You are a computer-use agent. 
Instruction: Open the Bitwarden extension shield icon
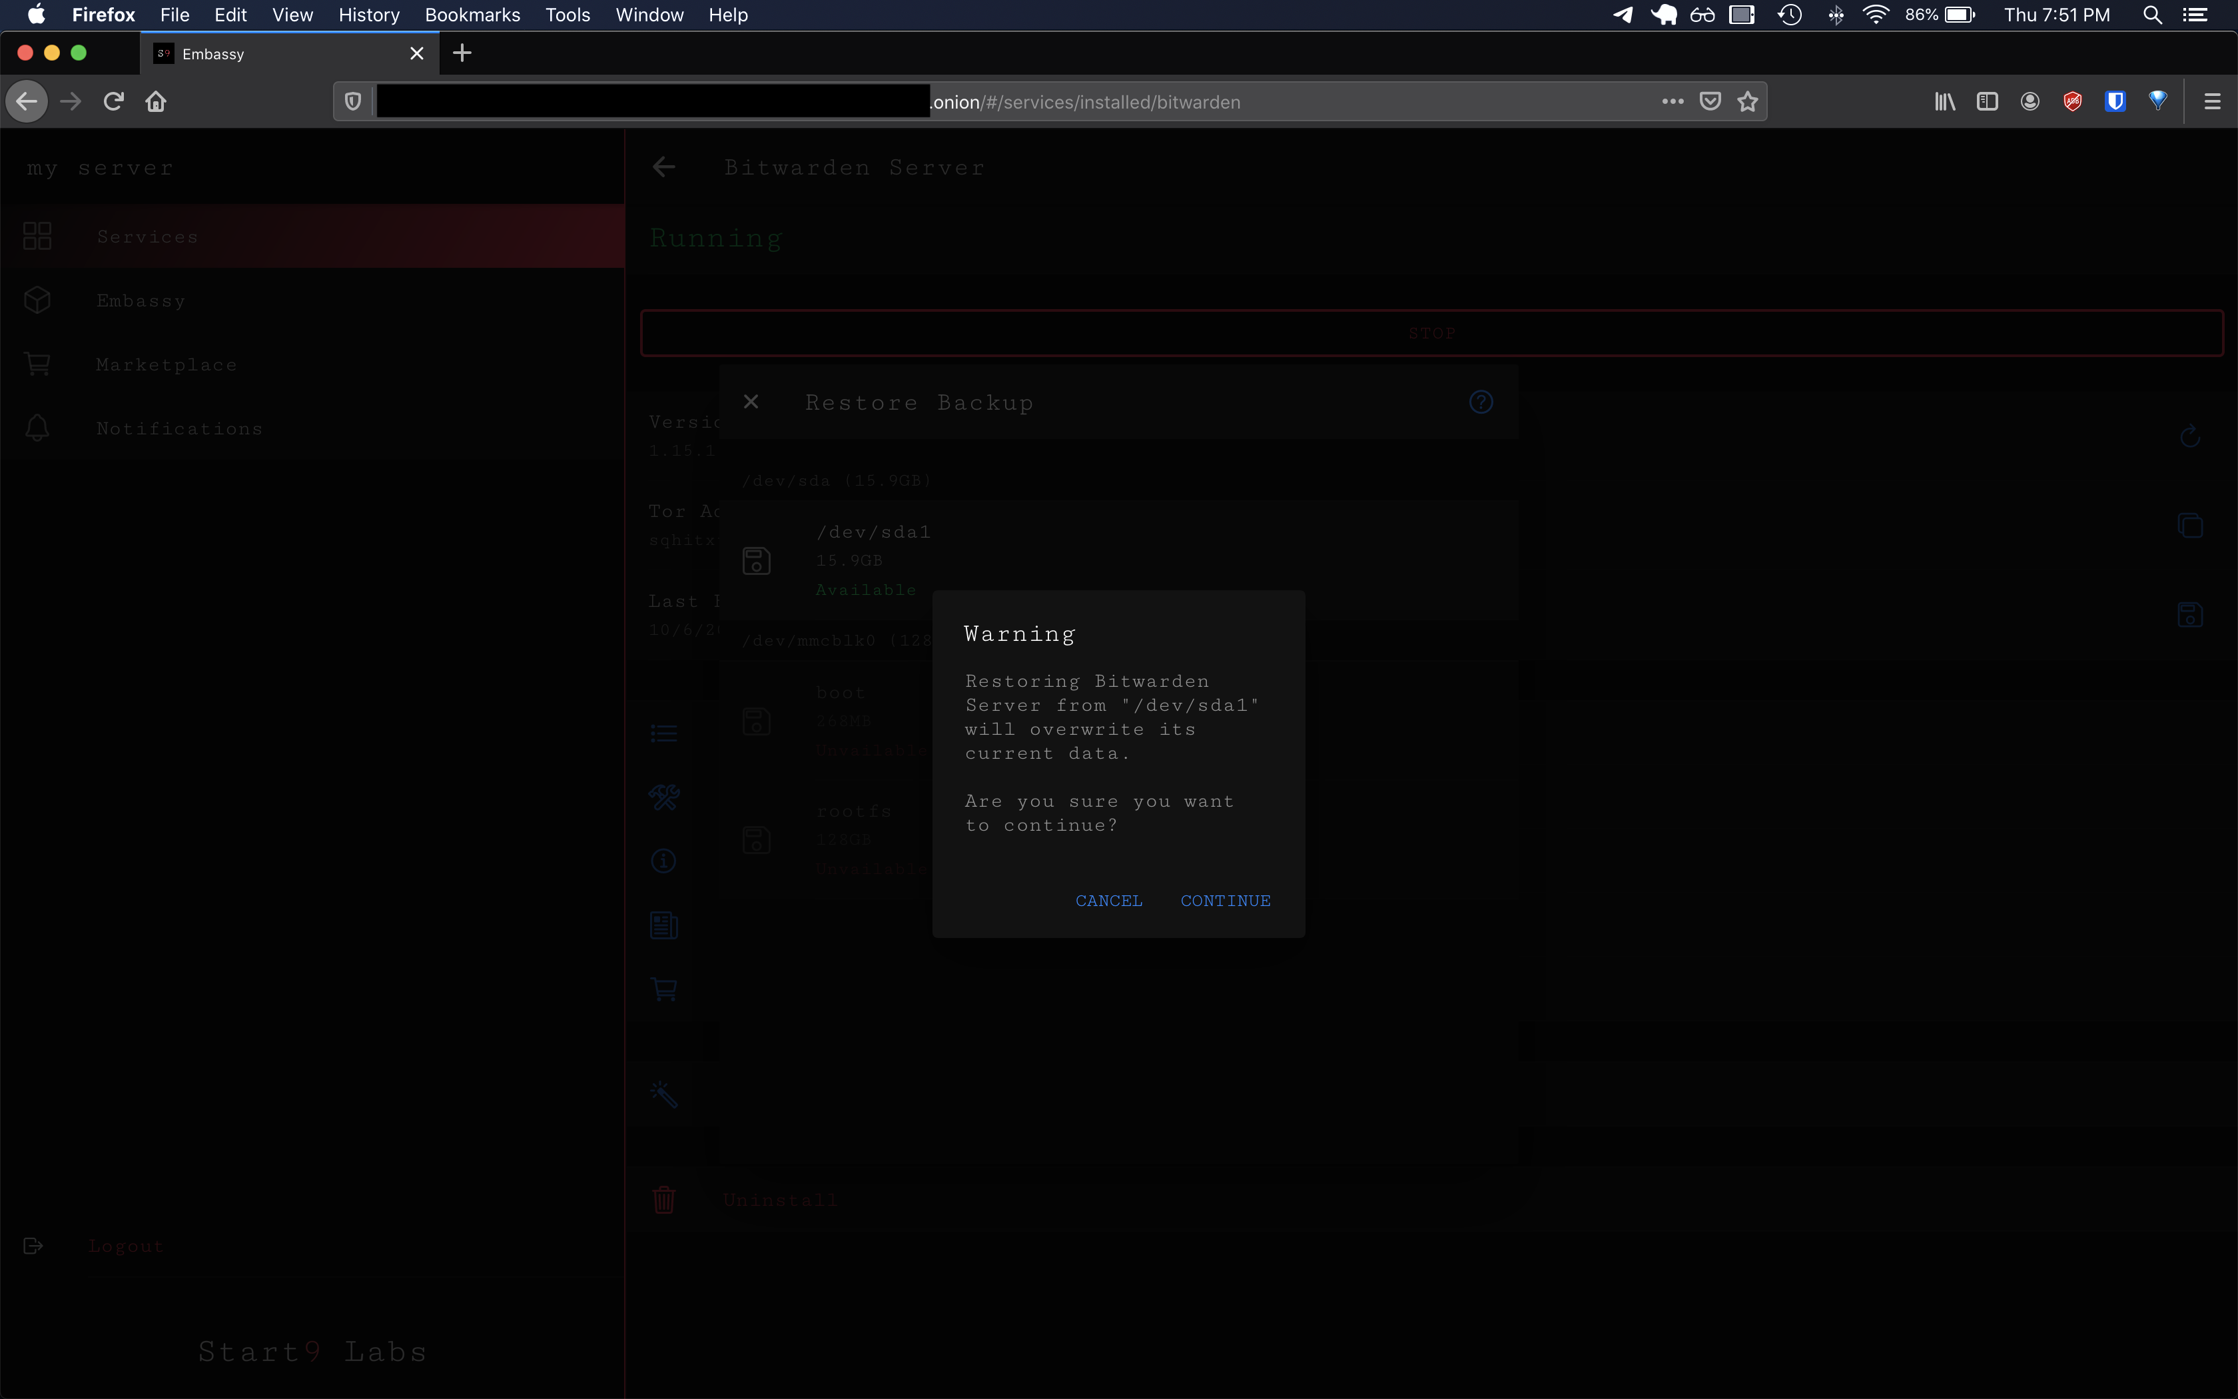(2114, 102)
